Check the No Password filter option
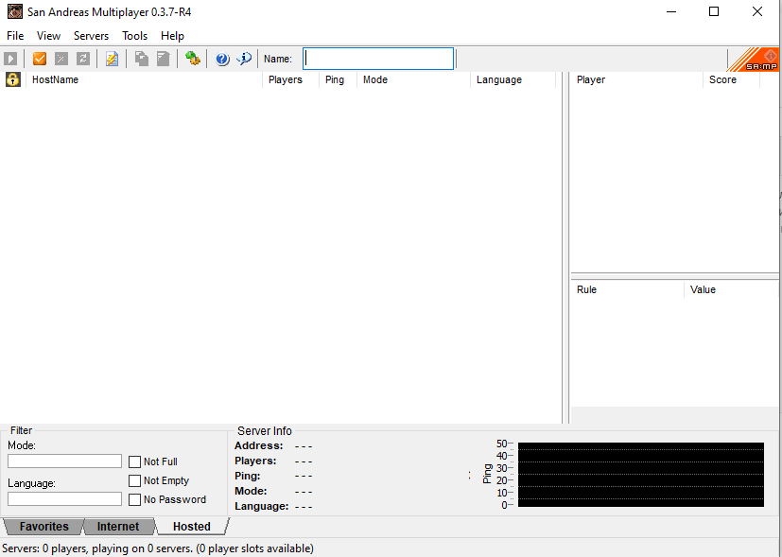 coord(135,499)
